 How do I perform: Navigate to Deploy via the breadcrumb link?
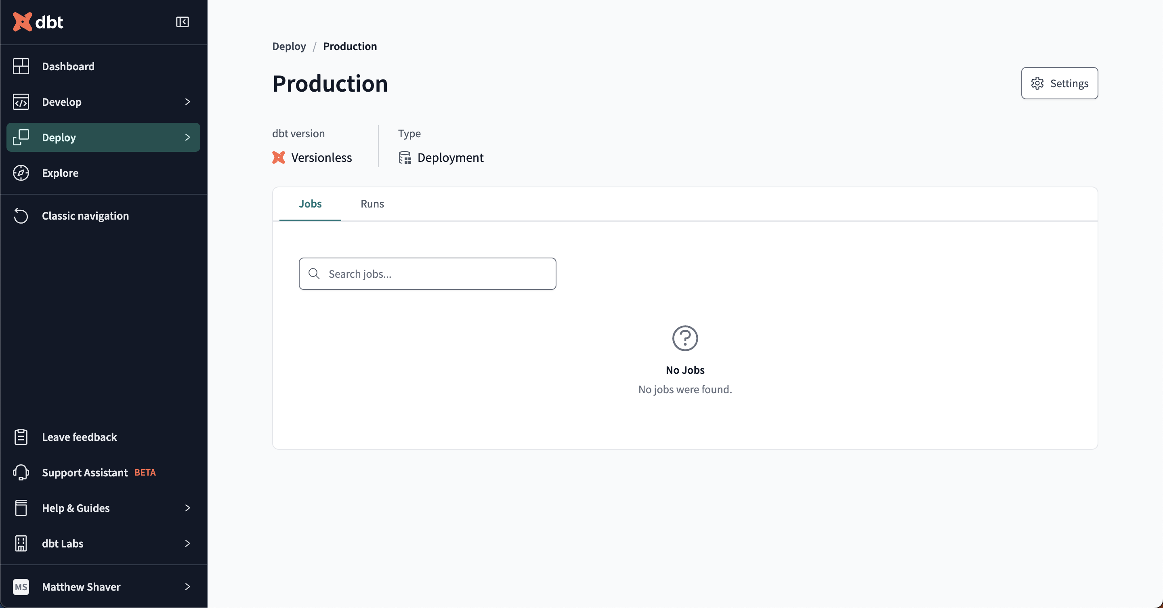tap(289, 46)
